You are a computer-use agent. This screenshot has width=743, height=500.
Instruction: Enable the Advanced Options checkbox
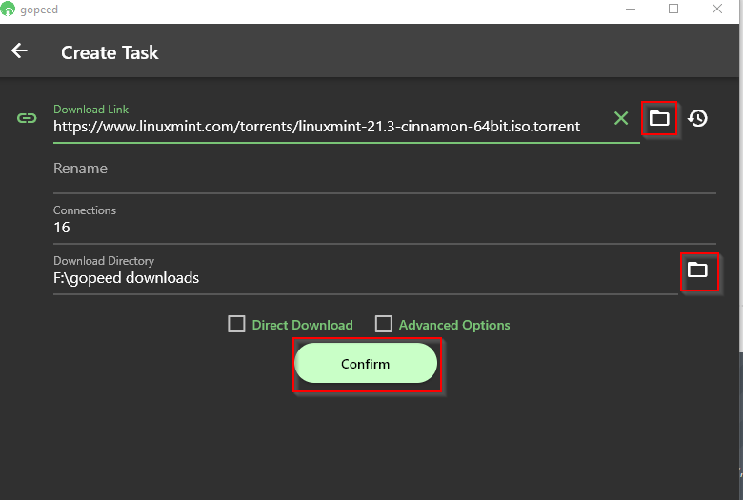tap(383, 324)
